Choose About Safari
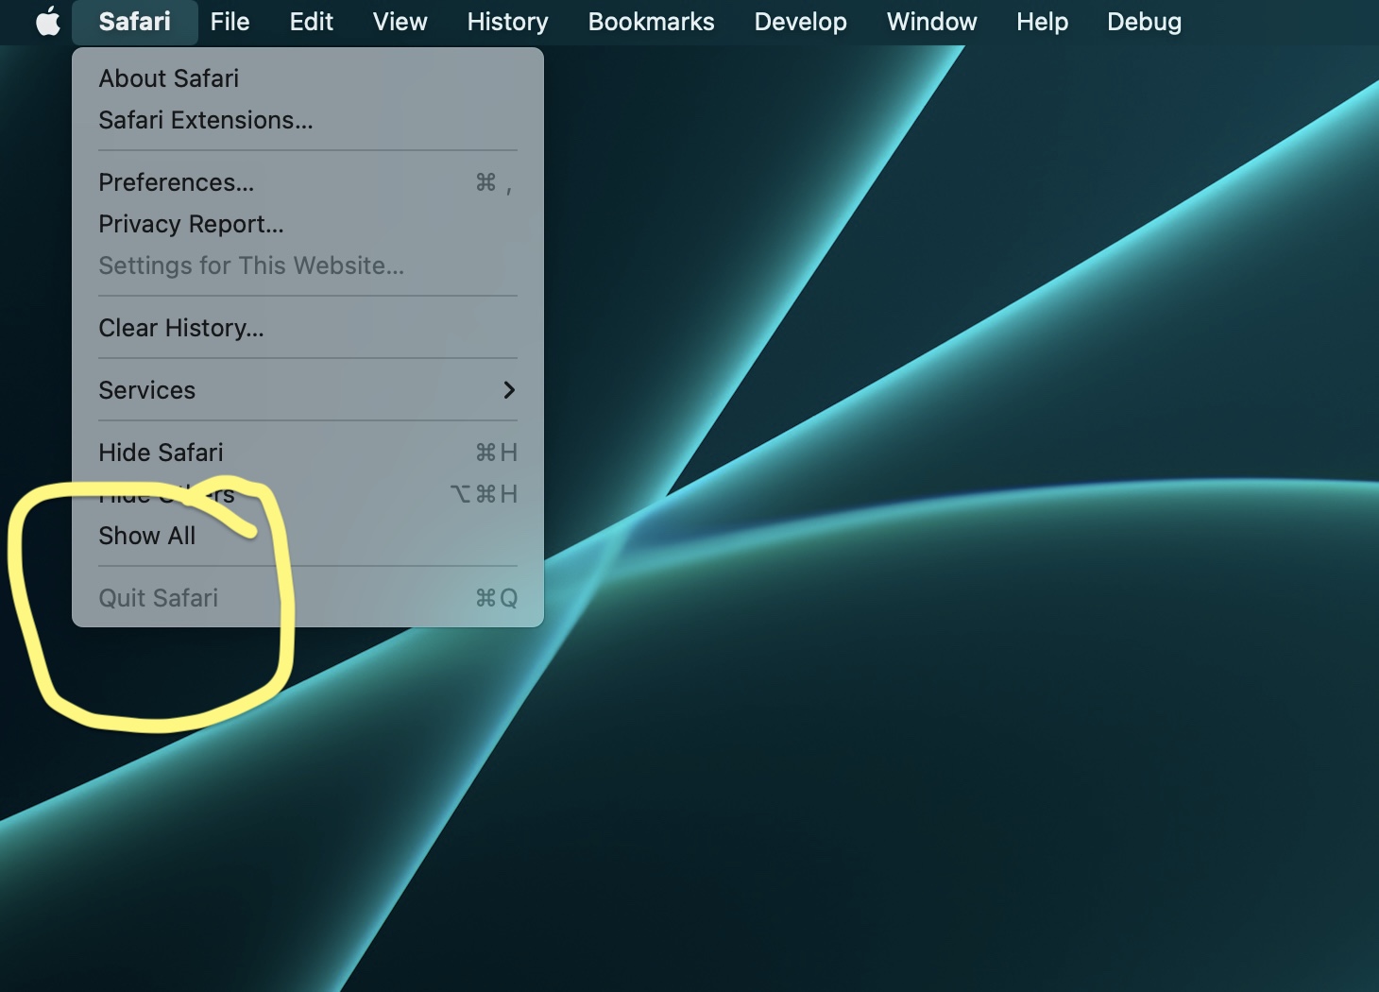 pyautogui.click(x=308, y=78)
